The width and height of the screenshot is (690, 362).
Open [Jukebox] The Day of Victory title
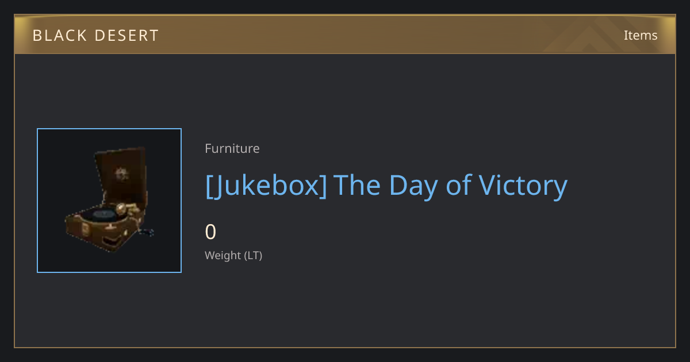coord(386,186)
